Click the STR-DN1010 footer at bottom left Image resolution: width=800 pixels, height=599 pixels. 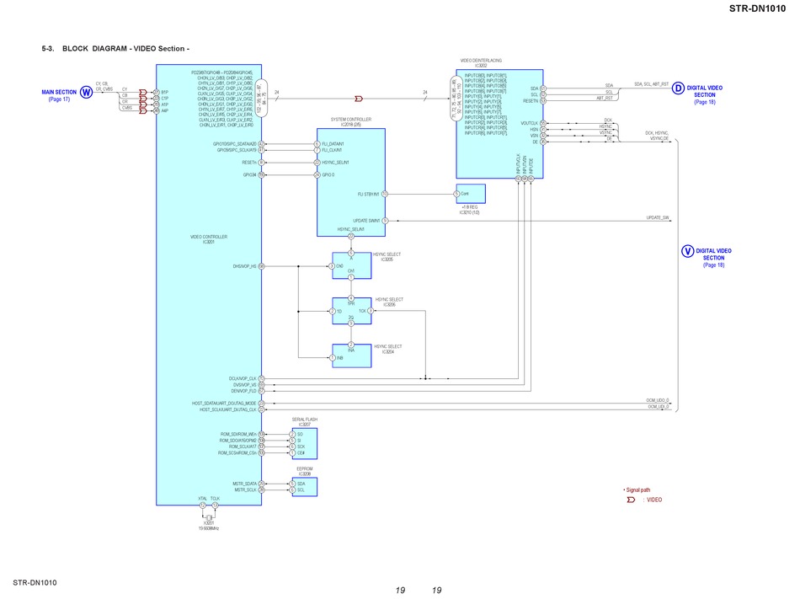pyautogui.click(x=35, y=583)
